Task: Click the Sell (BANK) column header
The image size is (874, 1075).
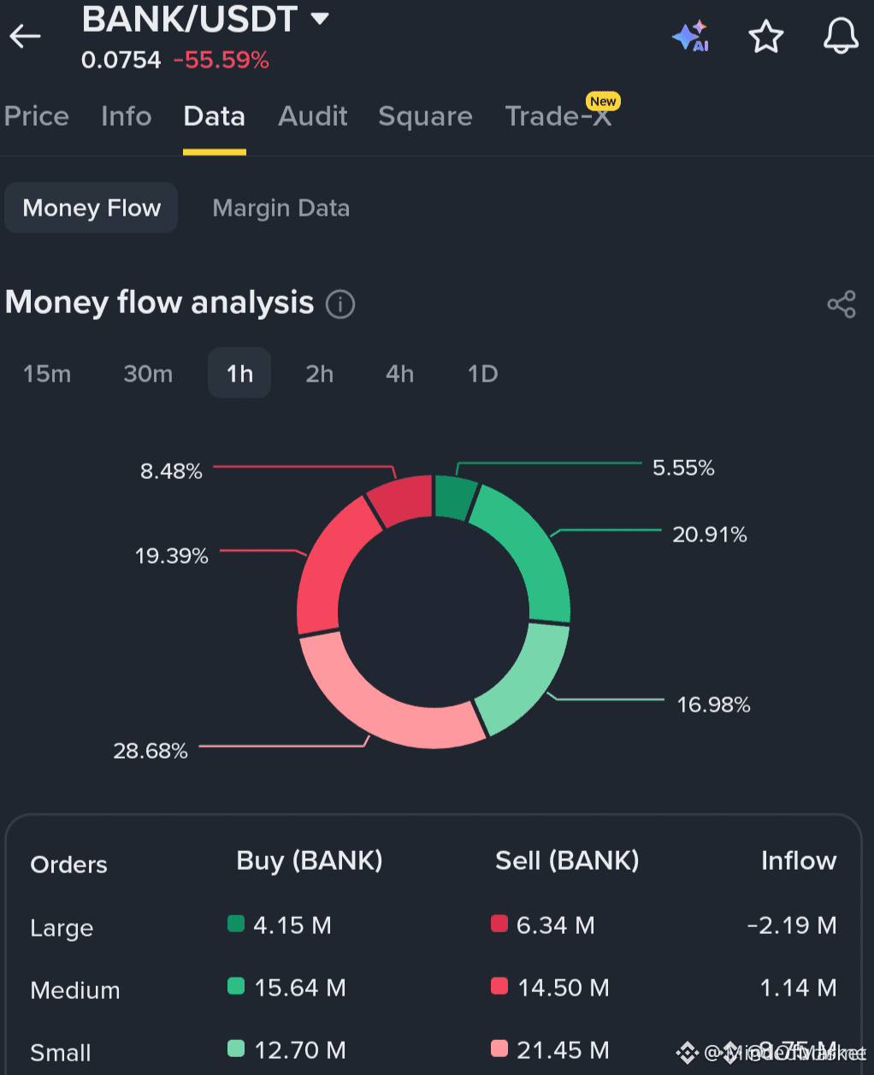Action: click(x=567, y=860)
